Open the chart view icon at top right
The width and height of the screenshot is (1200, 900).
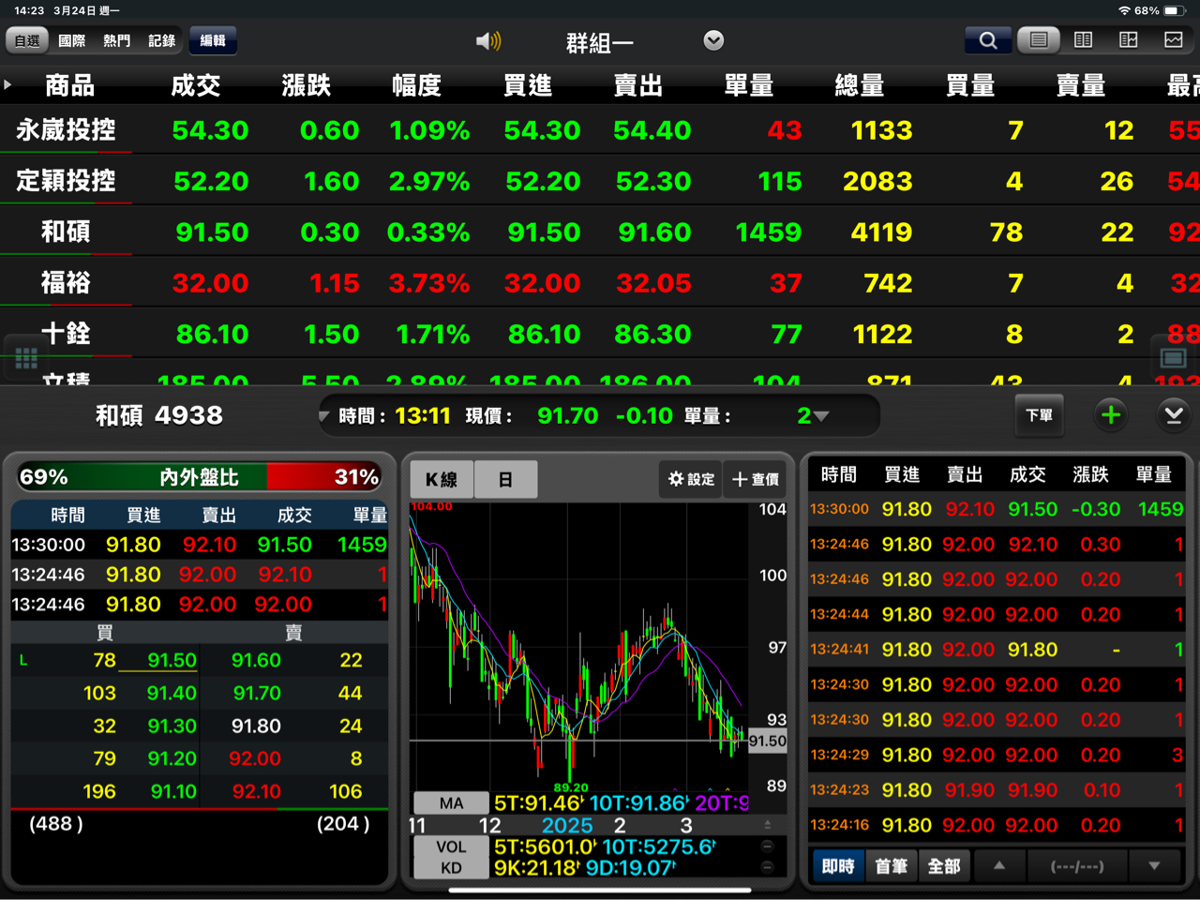1174,40
